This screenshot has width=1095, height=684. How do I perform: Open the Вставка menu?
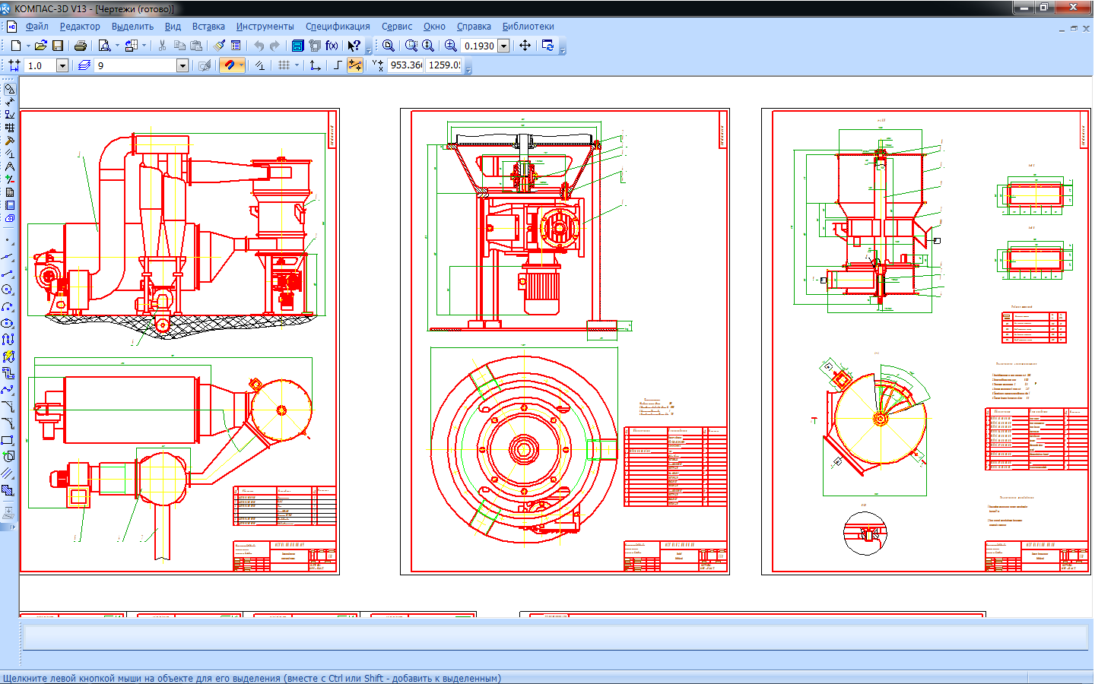[208, 26]
